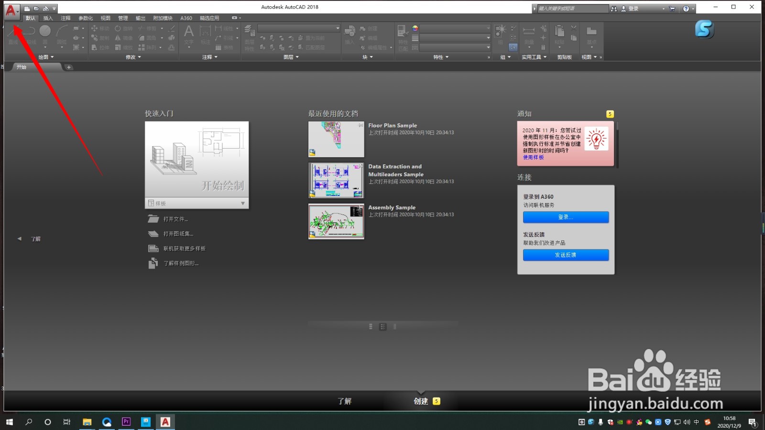Click the blue 登录... A360 button
The image size is (765, 430).
[566, 217]
